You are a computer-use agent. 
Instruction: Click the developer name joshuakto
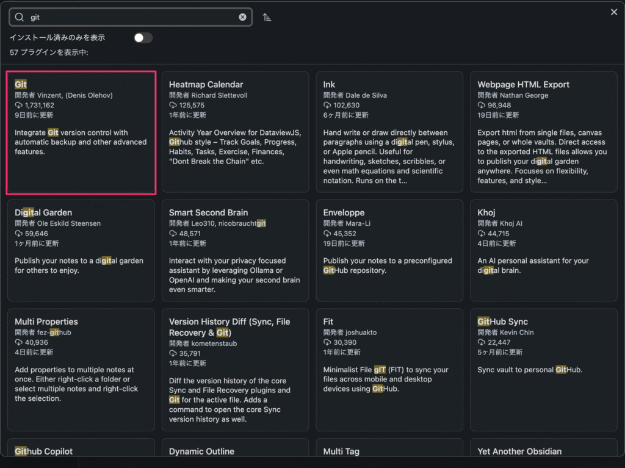pyautogui.click(x=361, y=333)
